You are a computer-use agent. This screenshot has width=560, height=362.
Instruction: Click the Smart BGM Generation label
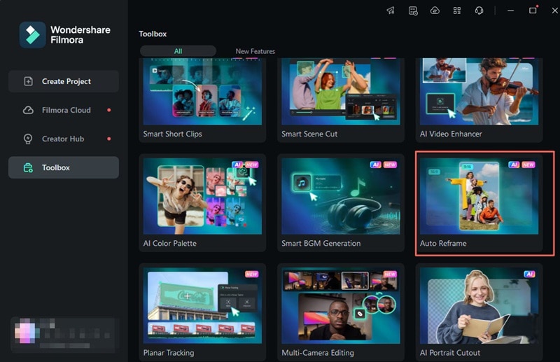click(x=321, y=244)
